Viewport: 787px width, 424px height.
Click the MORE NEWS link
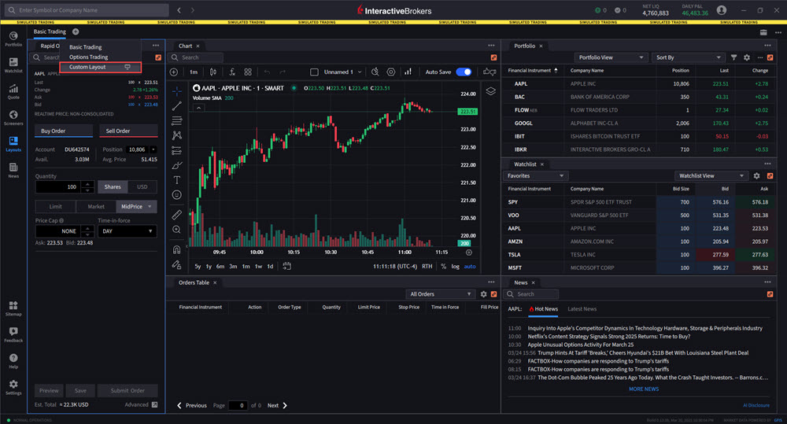click(644, 389)
